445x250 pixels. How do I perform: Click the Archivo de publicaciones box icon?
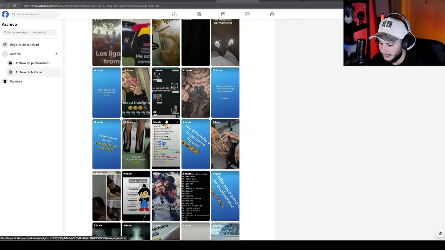pyautogui.click(x=10, y=63)
